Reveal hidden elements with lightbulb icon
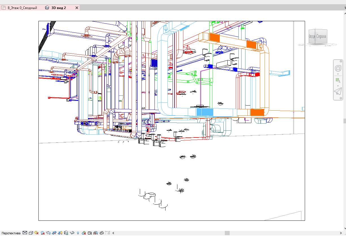The height and width of the screenshot is (236, 346). [78, 233]
